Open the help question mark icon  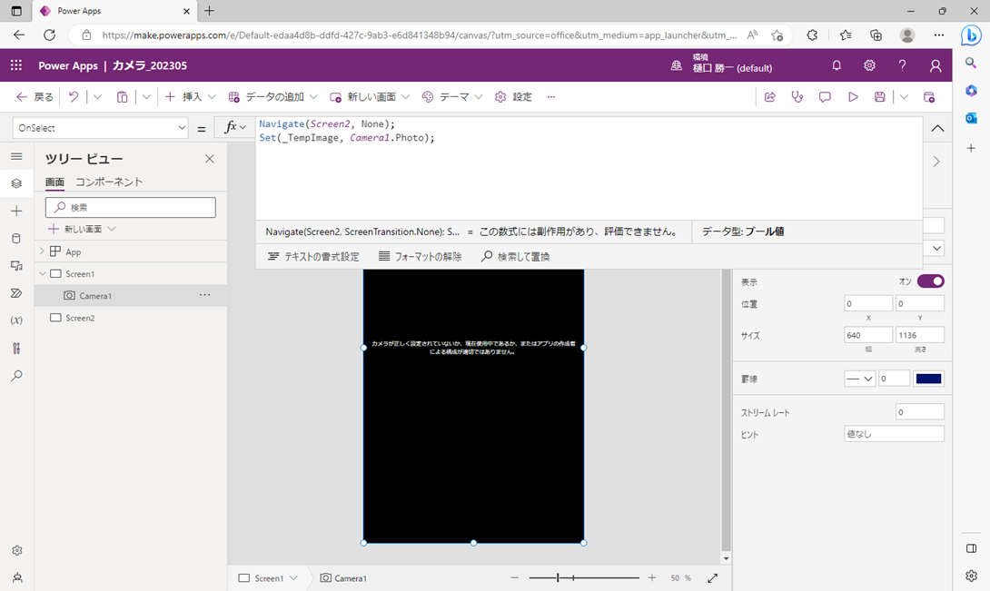(x=902, y=65)
